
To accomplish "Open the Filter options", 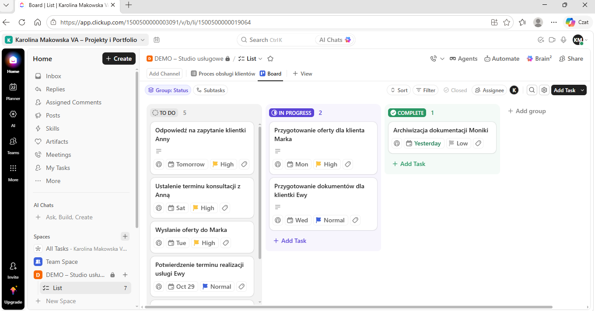I will pos(426,90).
